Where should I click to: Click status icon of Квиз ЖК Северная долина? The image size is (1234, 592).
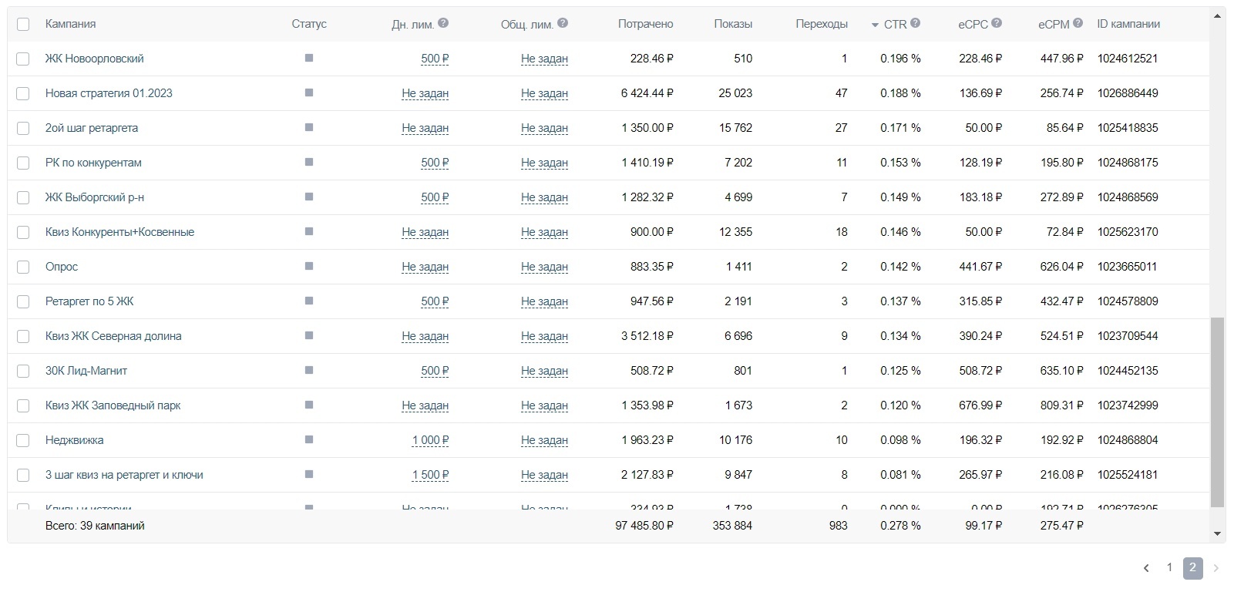tap(309, 335)
